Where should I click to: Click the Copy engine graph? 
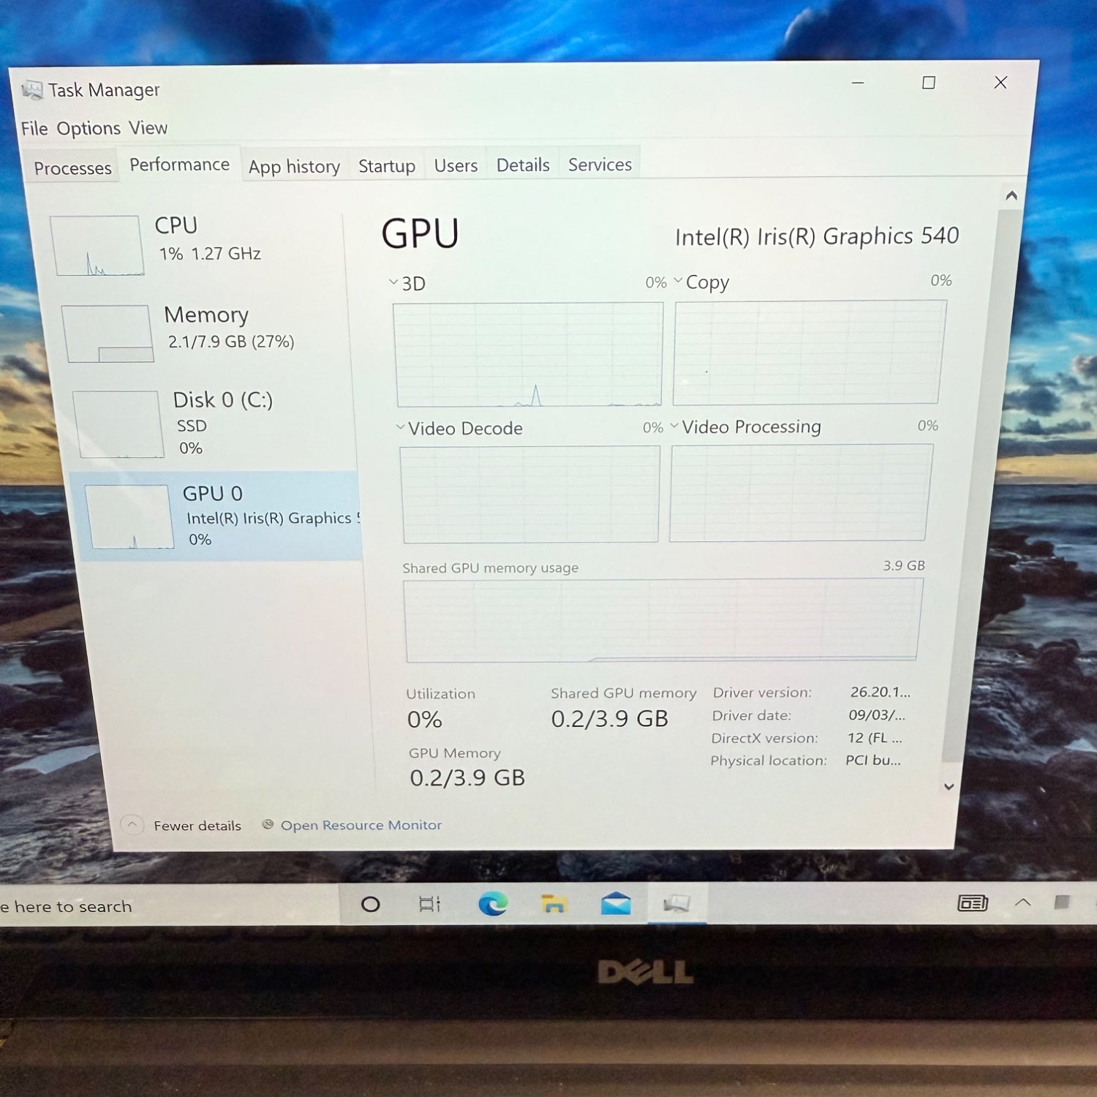click(x=809, y=353)
